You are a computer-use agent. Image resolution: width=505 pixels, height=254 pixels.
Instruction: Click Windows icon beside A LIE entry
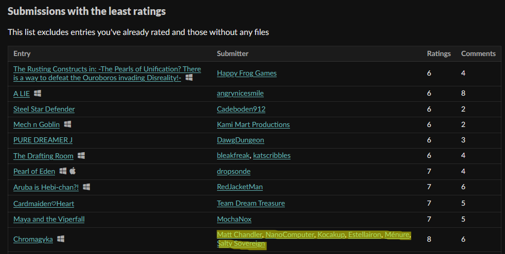pos(38,94)
